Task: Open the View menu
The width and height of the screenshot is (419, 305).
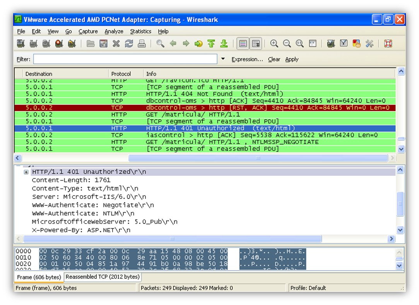Action: [53, 31]
